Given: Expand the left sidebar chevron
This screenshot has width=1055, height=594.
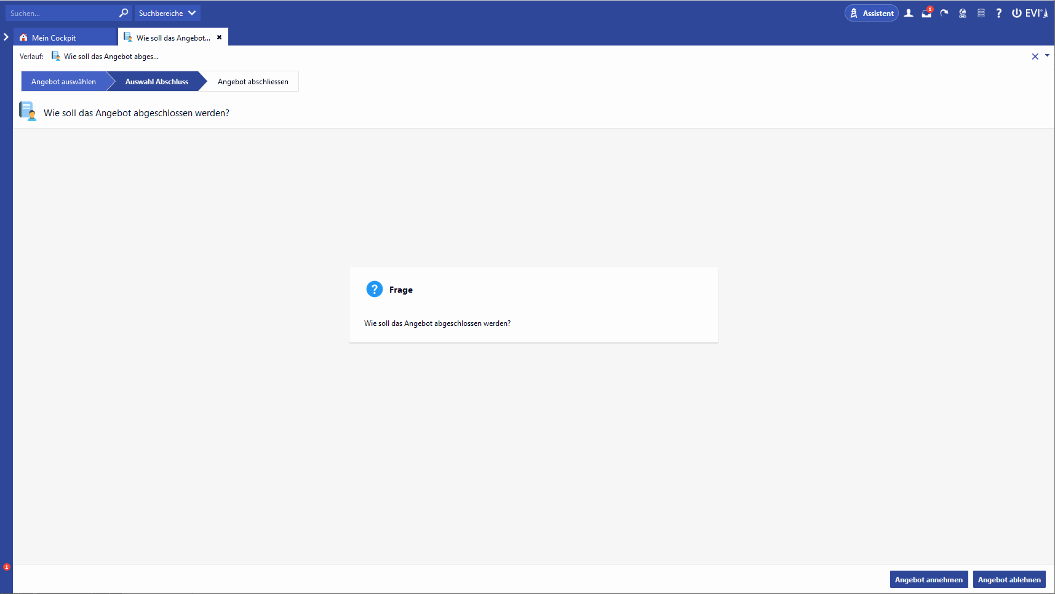Looking at the screenshot, I should 6,37.
